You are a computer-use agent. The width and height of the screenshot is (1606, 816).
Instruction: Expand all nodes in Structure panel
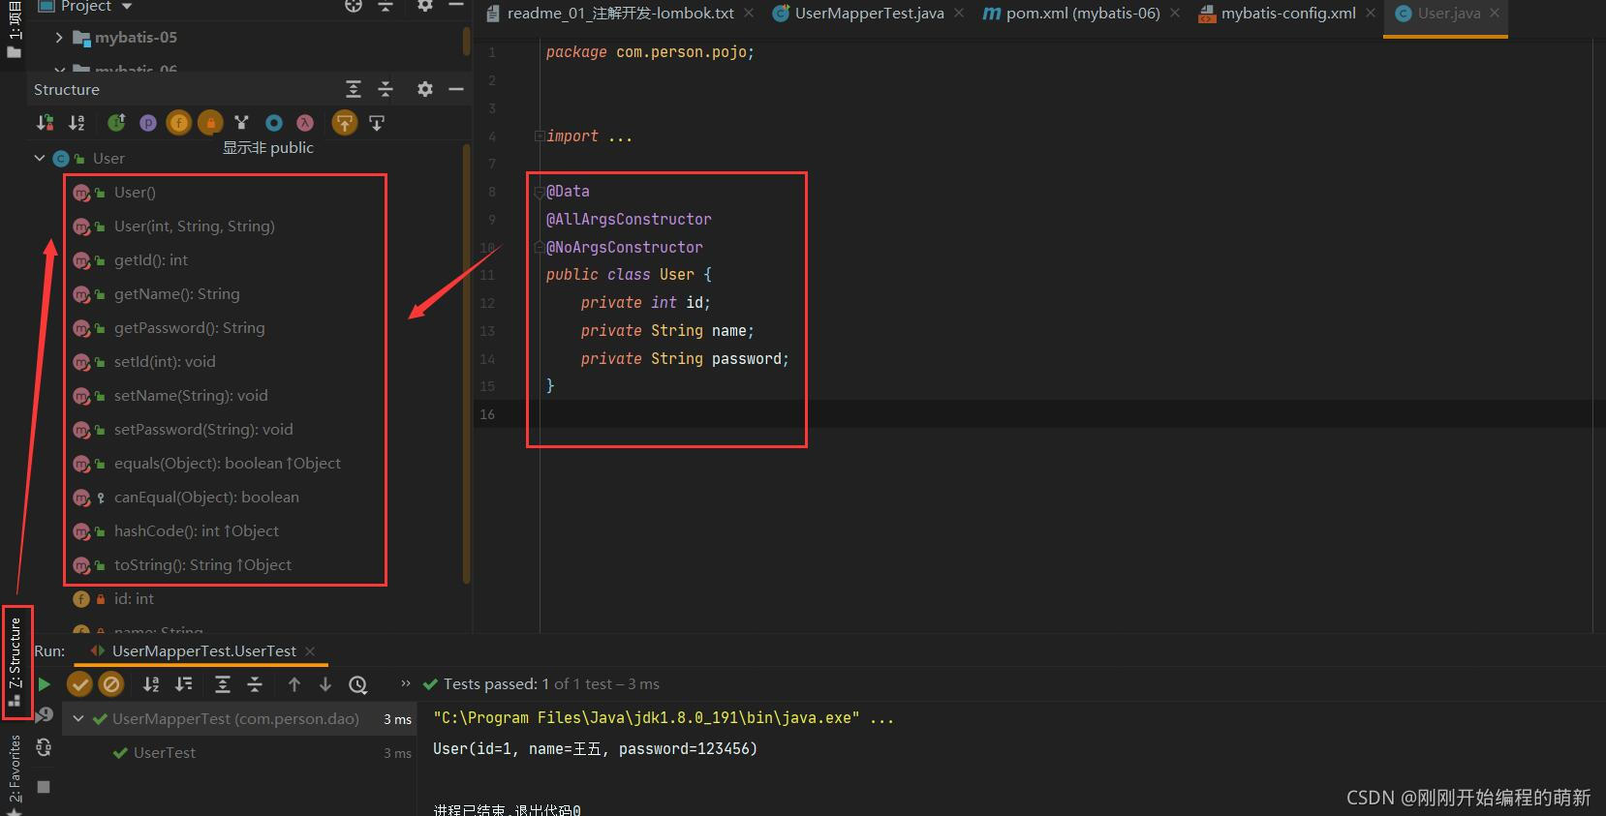pos(354,89)
